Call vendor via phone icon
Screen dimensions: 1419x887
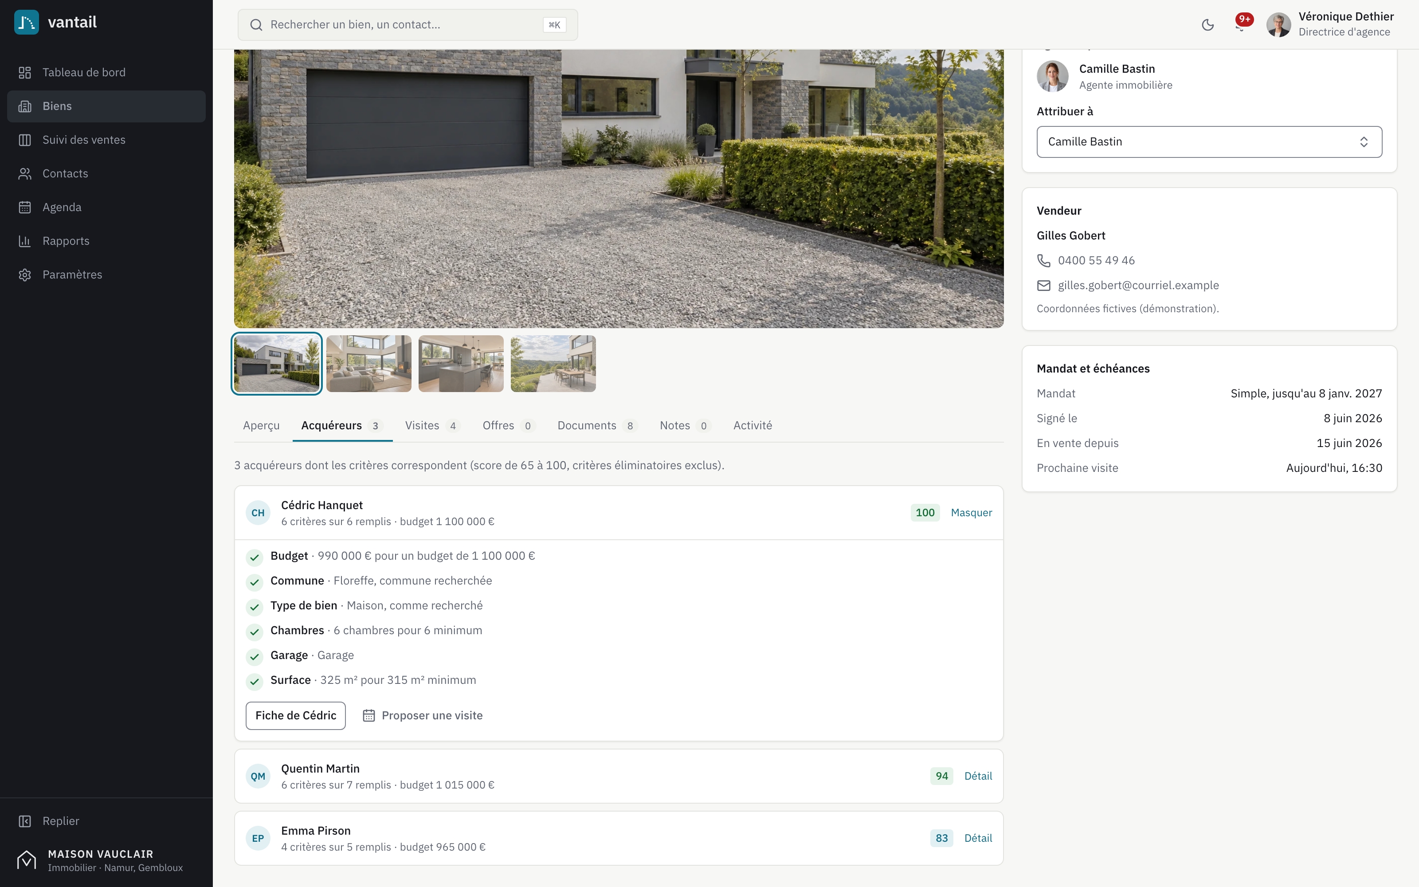click(1044, 260)
